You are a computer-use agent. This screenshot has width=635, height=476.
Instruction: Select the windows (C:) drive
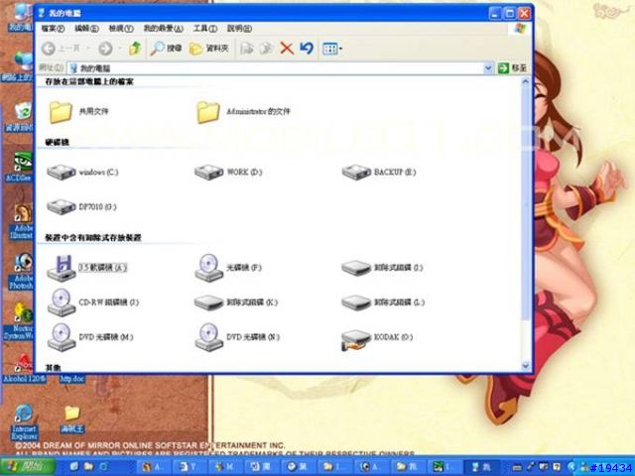(82, 172)
